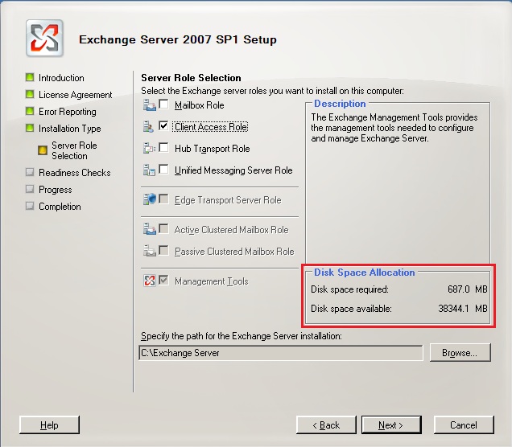Click the Passive Clustered Mailbox Role icon
512x447 pixels.
pyautogui.click(x=150, y=251)
